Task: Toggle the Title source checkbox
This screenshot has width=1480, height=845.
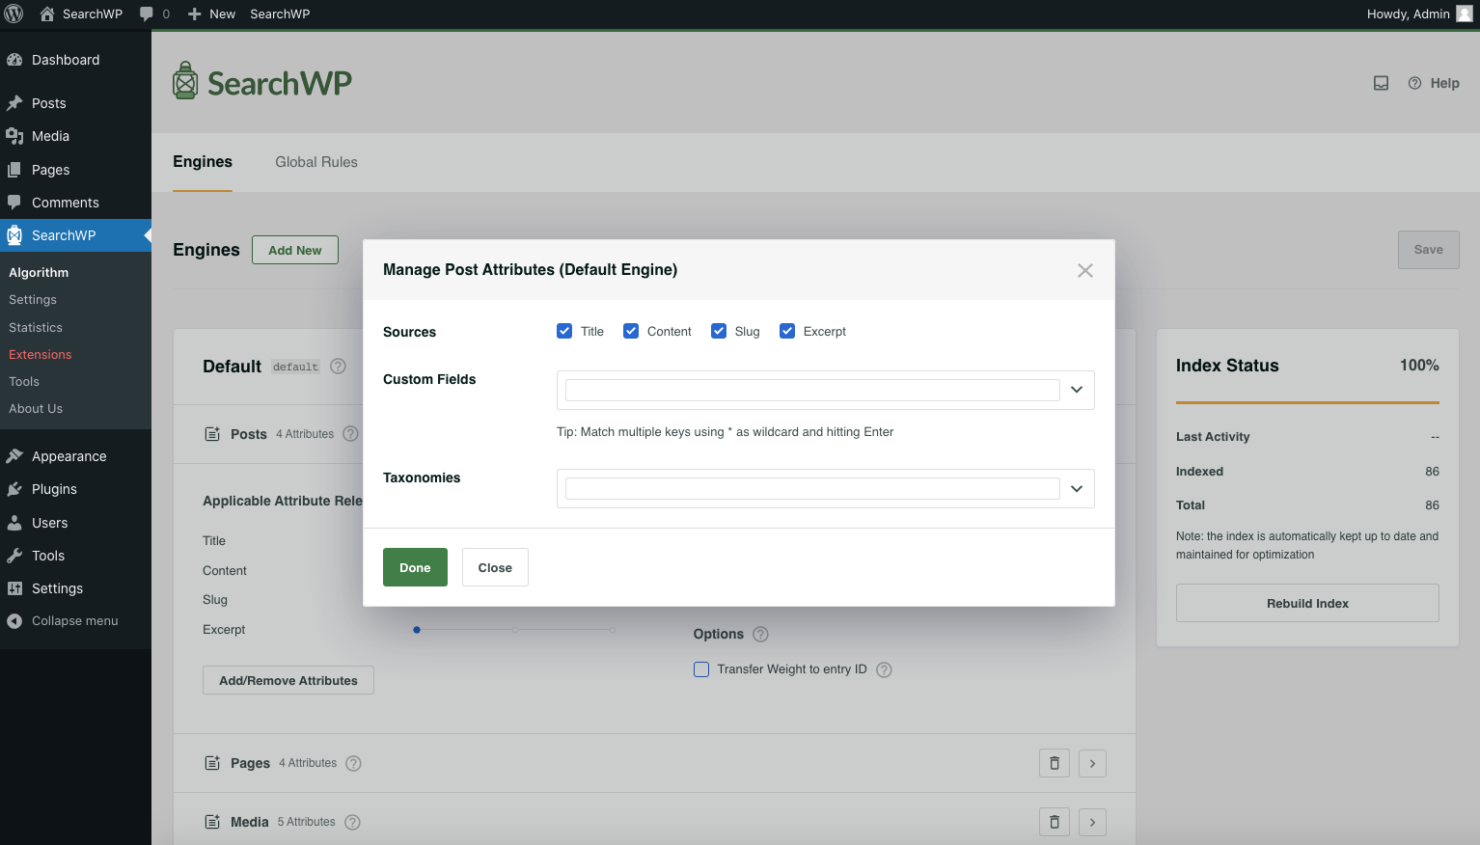Action: pos(564,331)
